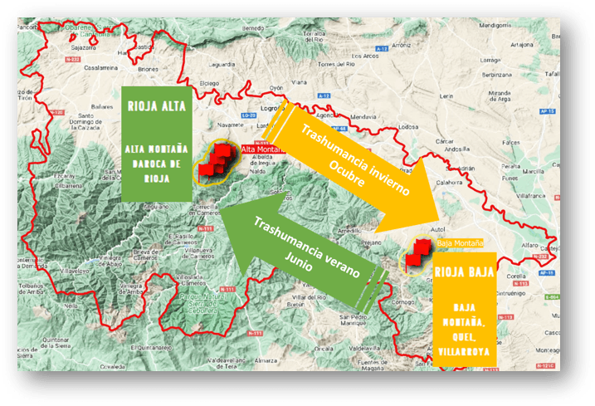
Task: Click the Miranda de Arga label
Action: point(500,96)
